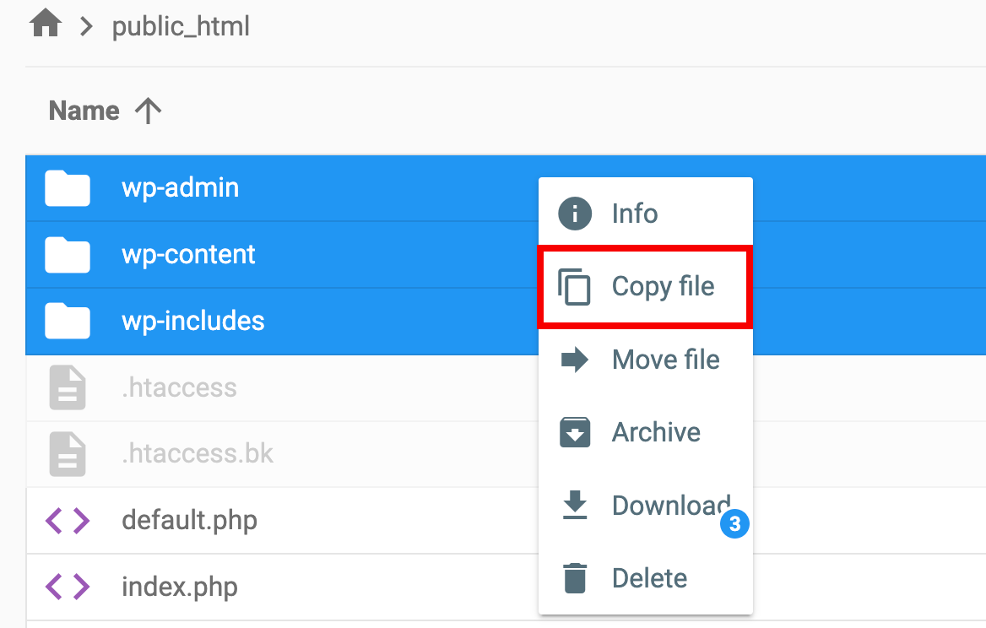Select Move file menu option

[x=665, y=360]
